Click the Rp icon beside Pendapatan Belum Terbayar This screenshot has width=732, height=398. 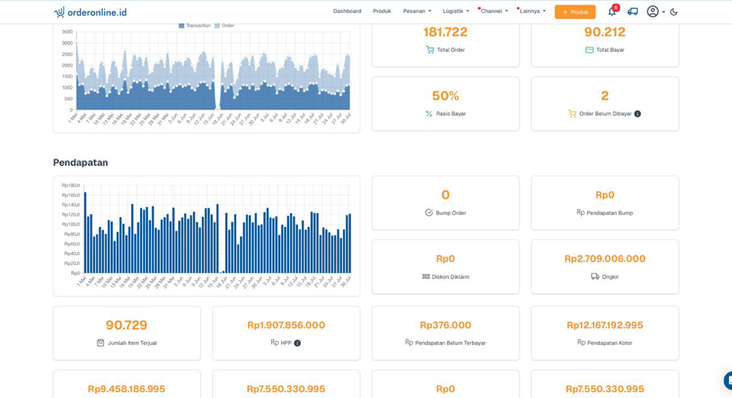point(409,342)
